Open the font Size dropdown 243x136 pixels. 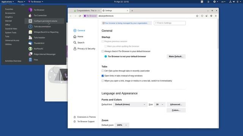[x=159, y=105]
